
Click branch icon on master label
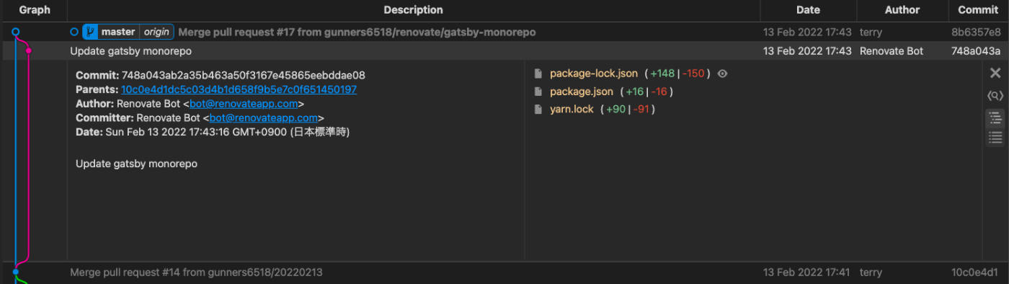tap(90, 32)
